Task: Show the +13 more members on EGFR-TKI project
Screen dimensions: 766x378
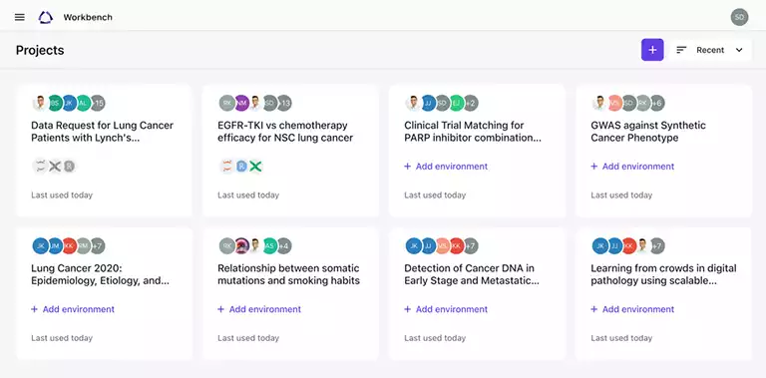Action: click(x=284, y=103)
